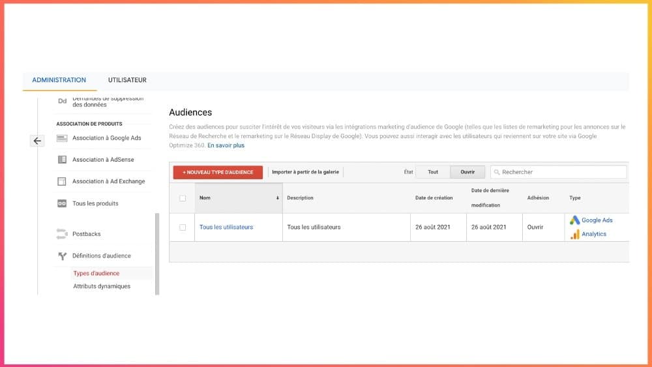Click the Définitions d'audience fork icon
652x367 pixels.
tap(63, 256)
